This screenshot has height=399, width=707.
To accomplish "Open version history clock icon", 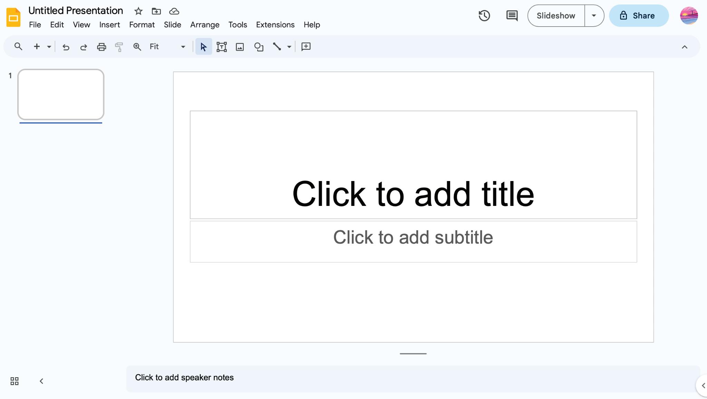I will point(484,16).
